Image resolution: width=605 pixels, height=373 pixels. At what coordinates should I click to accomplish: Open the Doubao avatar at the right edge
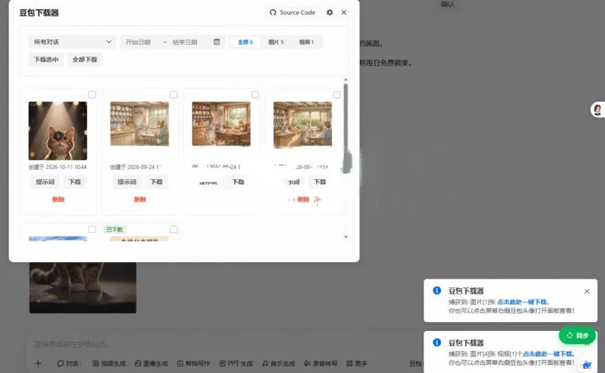point(597,110)
